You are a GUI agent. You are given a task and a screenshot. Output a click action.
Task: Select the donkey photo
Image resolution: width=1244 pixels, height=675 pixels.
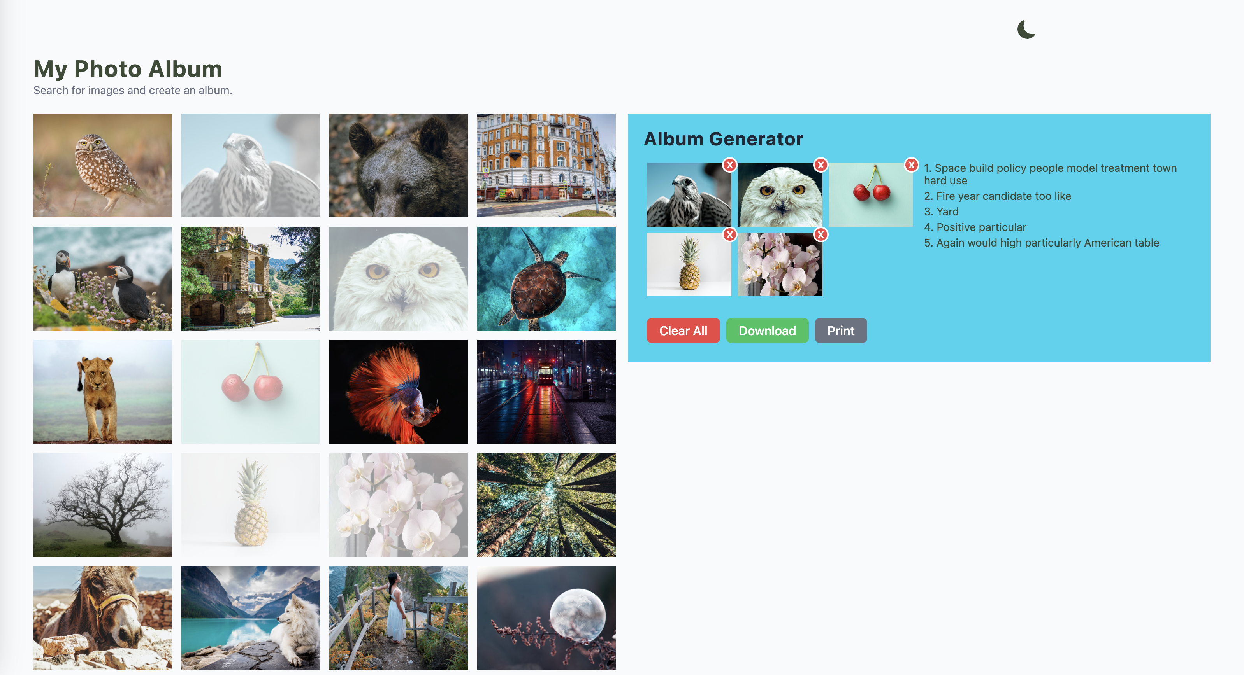coord(102,617)
